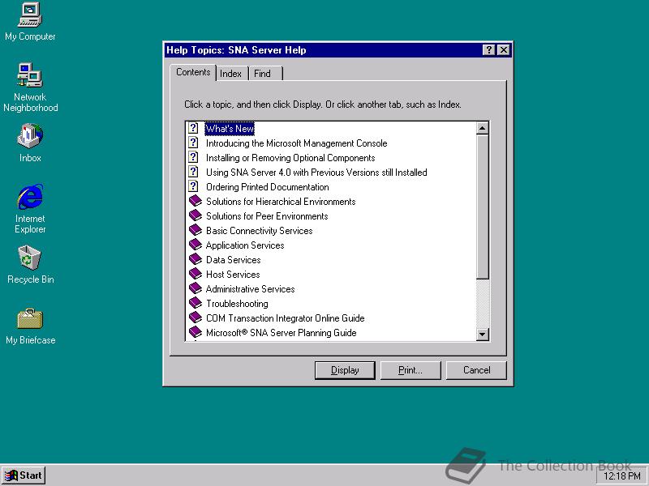649x486 pixels.
Task: Select Troubleshooting book title
Action: (237, 303)
